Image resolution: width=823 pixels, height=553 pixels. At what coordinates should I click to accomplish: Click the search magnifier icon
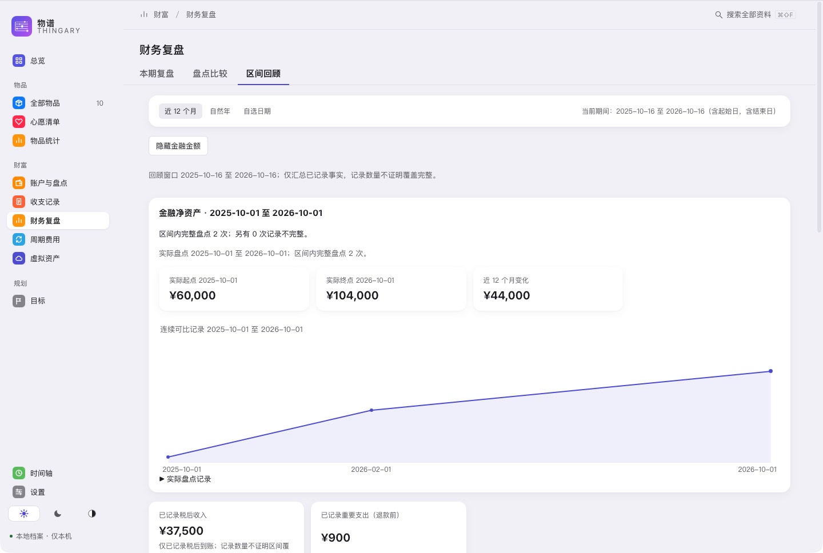tap(719, 15)
